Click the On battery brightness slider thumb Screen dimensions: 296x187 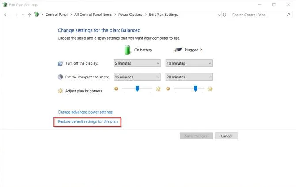coord(137,88)
